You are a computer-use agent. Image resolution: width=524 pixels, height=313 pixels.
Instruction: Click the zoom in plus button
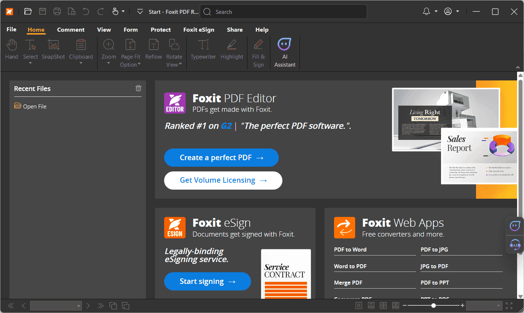tap(463, 306)
